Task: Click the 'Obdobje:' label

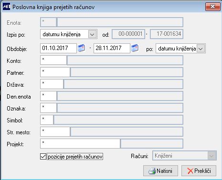Action: tap(17, 49)
